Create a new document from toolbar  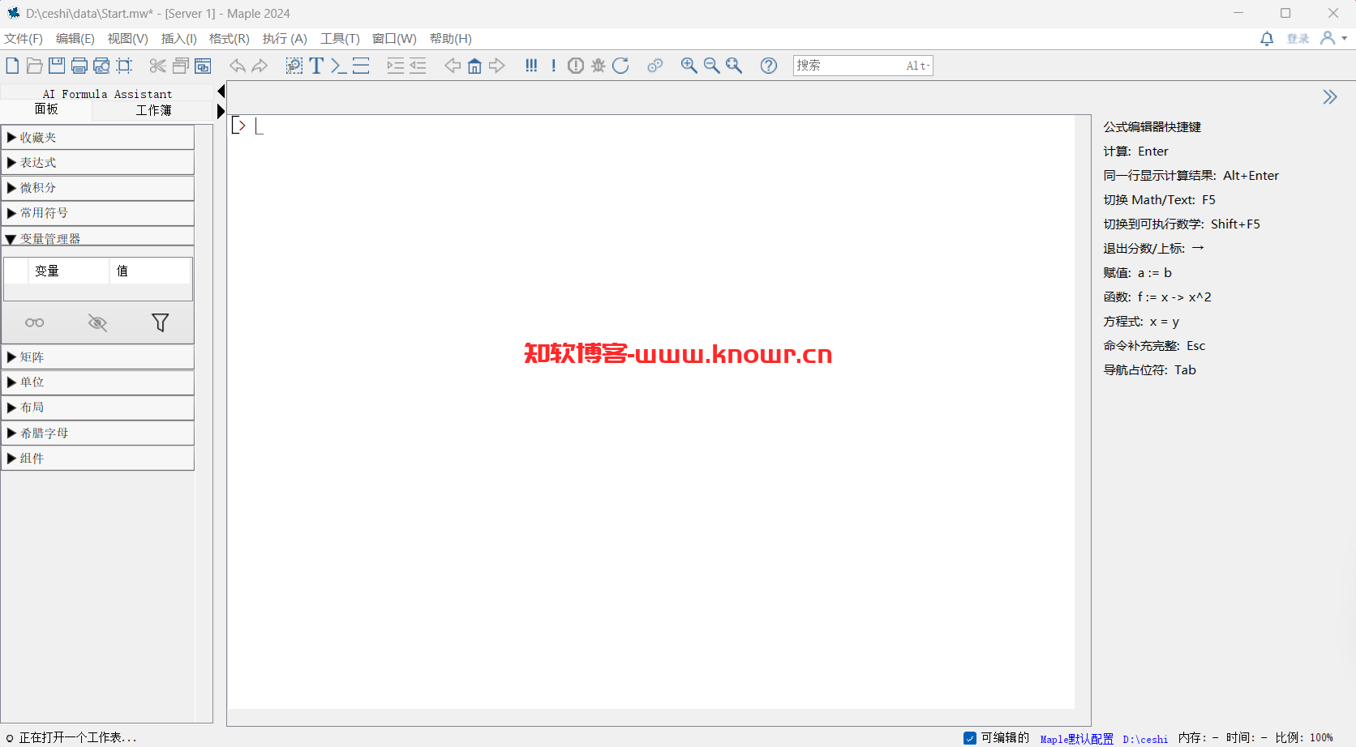[12, 66]
